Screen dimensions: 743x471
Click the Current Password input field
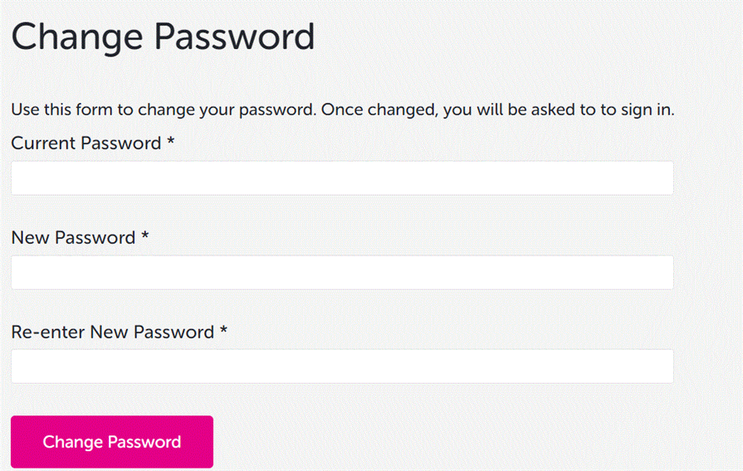click(x=342, y=178)
